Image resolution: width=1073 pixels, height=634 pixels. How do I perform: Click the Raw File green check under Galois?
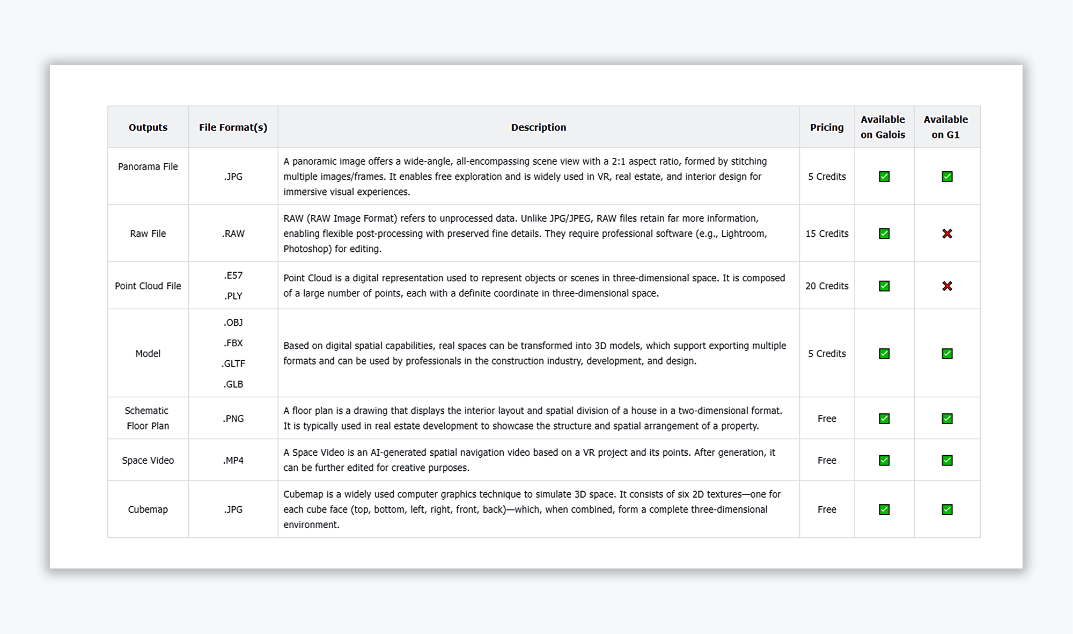[x=884, y=234]
